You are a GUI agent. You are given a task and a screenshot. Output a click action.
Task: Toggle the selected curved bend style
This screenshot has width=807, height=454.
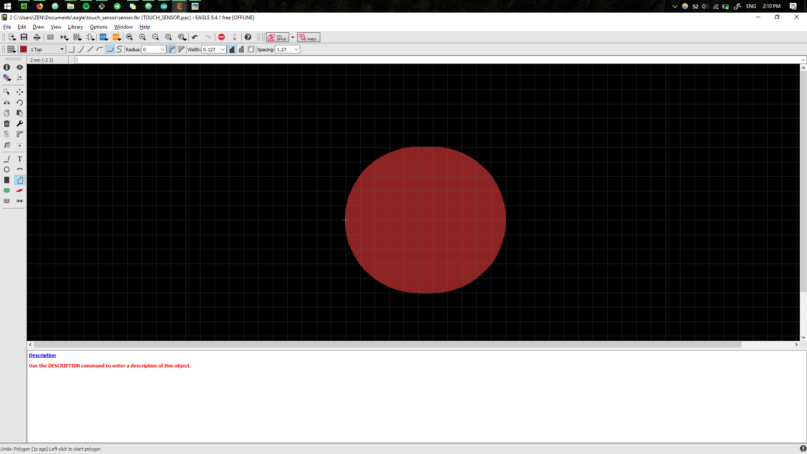click(x=110, y=49)
